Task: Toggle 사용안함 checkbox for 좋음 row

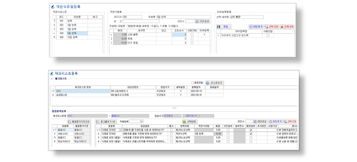Action: click(192, 39)
